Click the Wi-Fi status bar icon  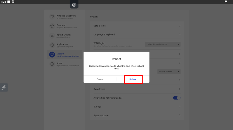226,2
